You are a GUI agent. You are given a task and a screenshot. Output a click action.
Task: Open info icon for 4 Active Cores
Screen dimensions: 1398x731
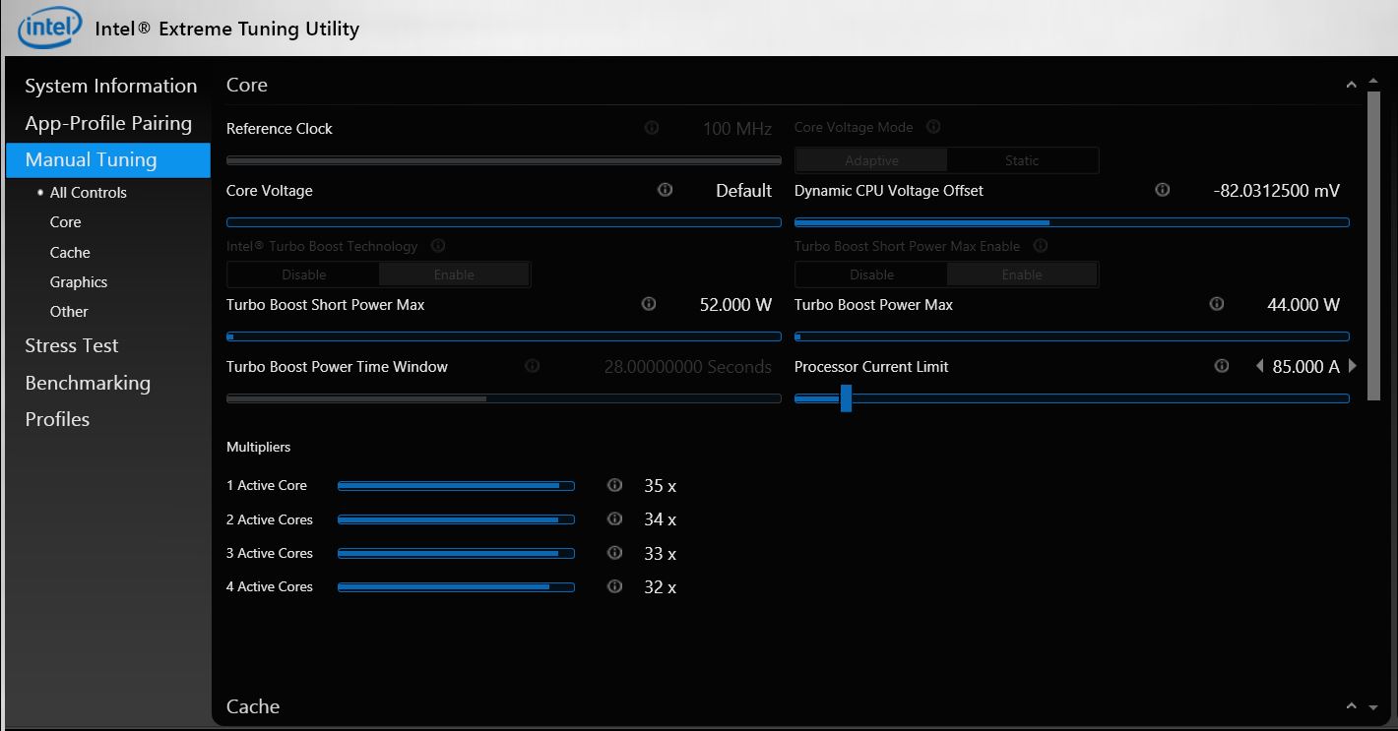click(615, 586)
